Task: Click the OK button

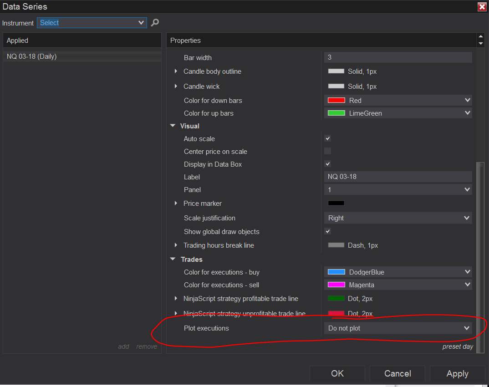Action: 337,373
